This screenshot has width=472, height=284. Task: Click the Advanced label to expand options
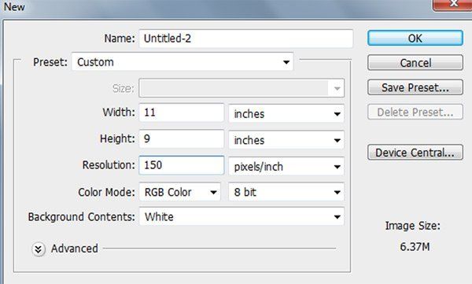[x=75, y=249]
